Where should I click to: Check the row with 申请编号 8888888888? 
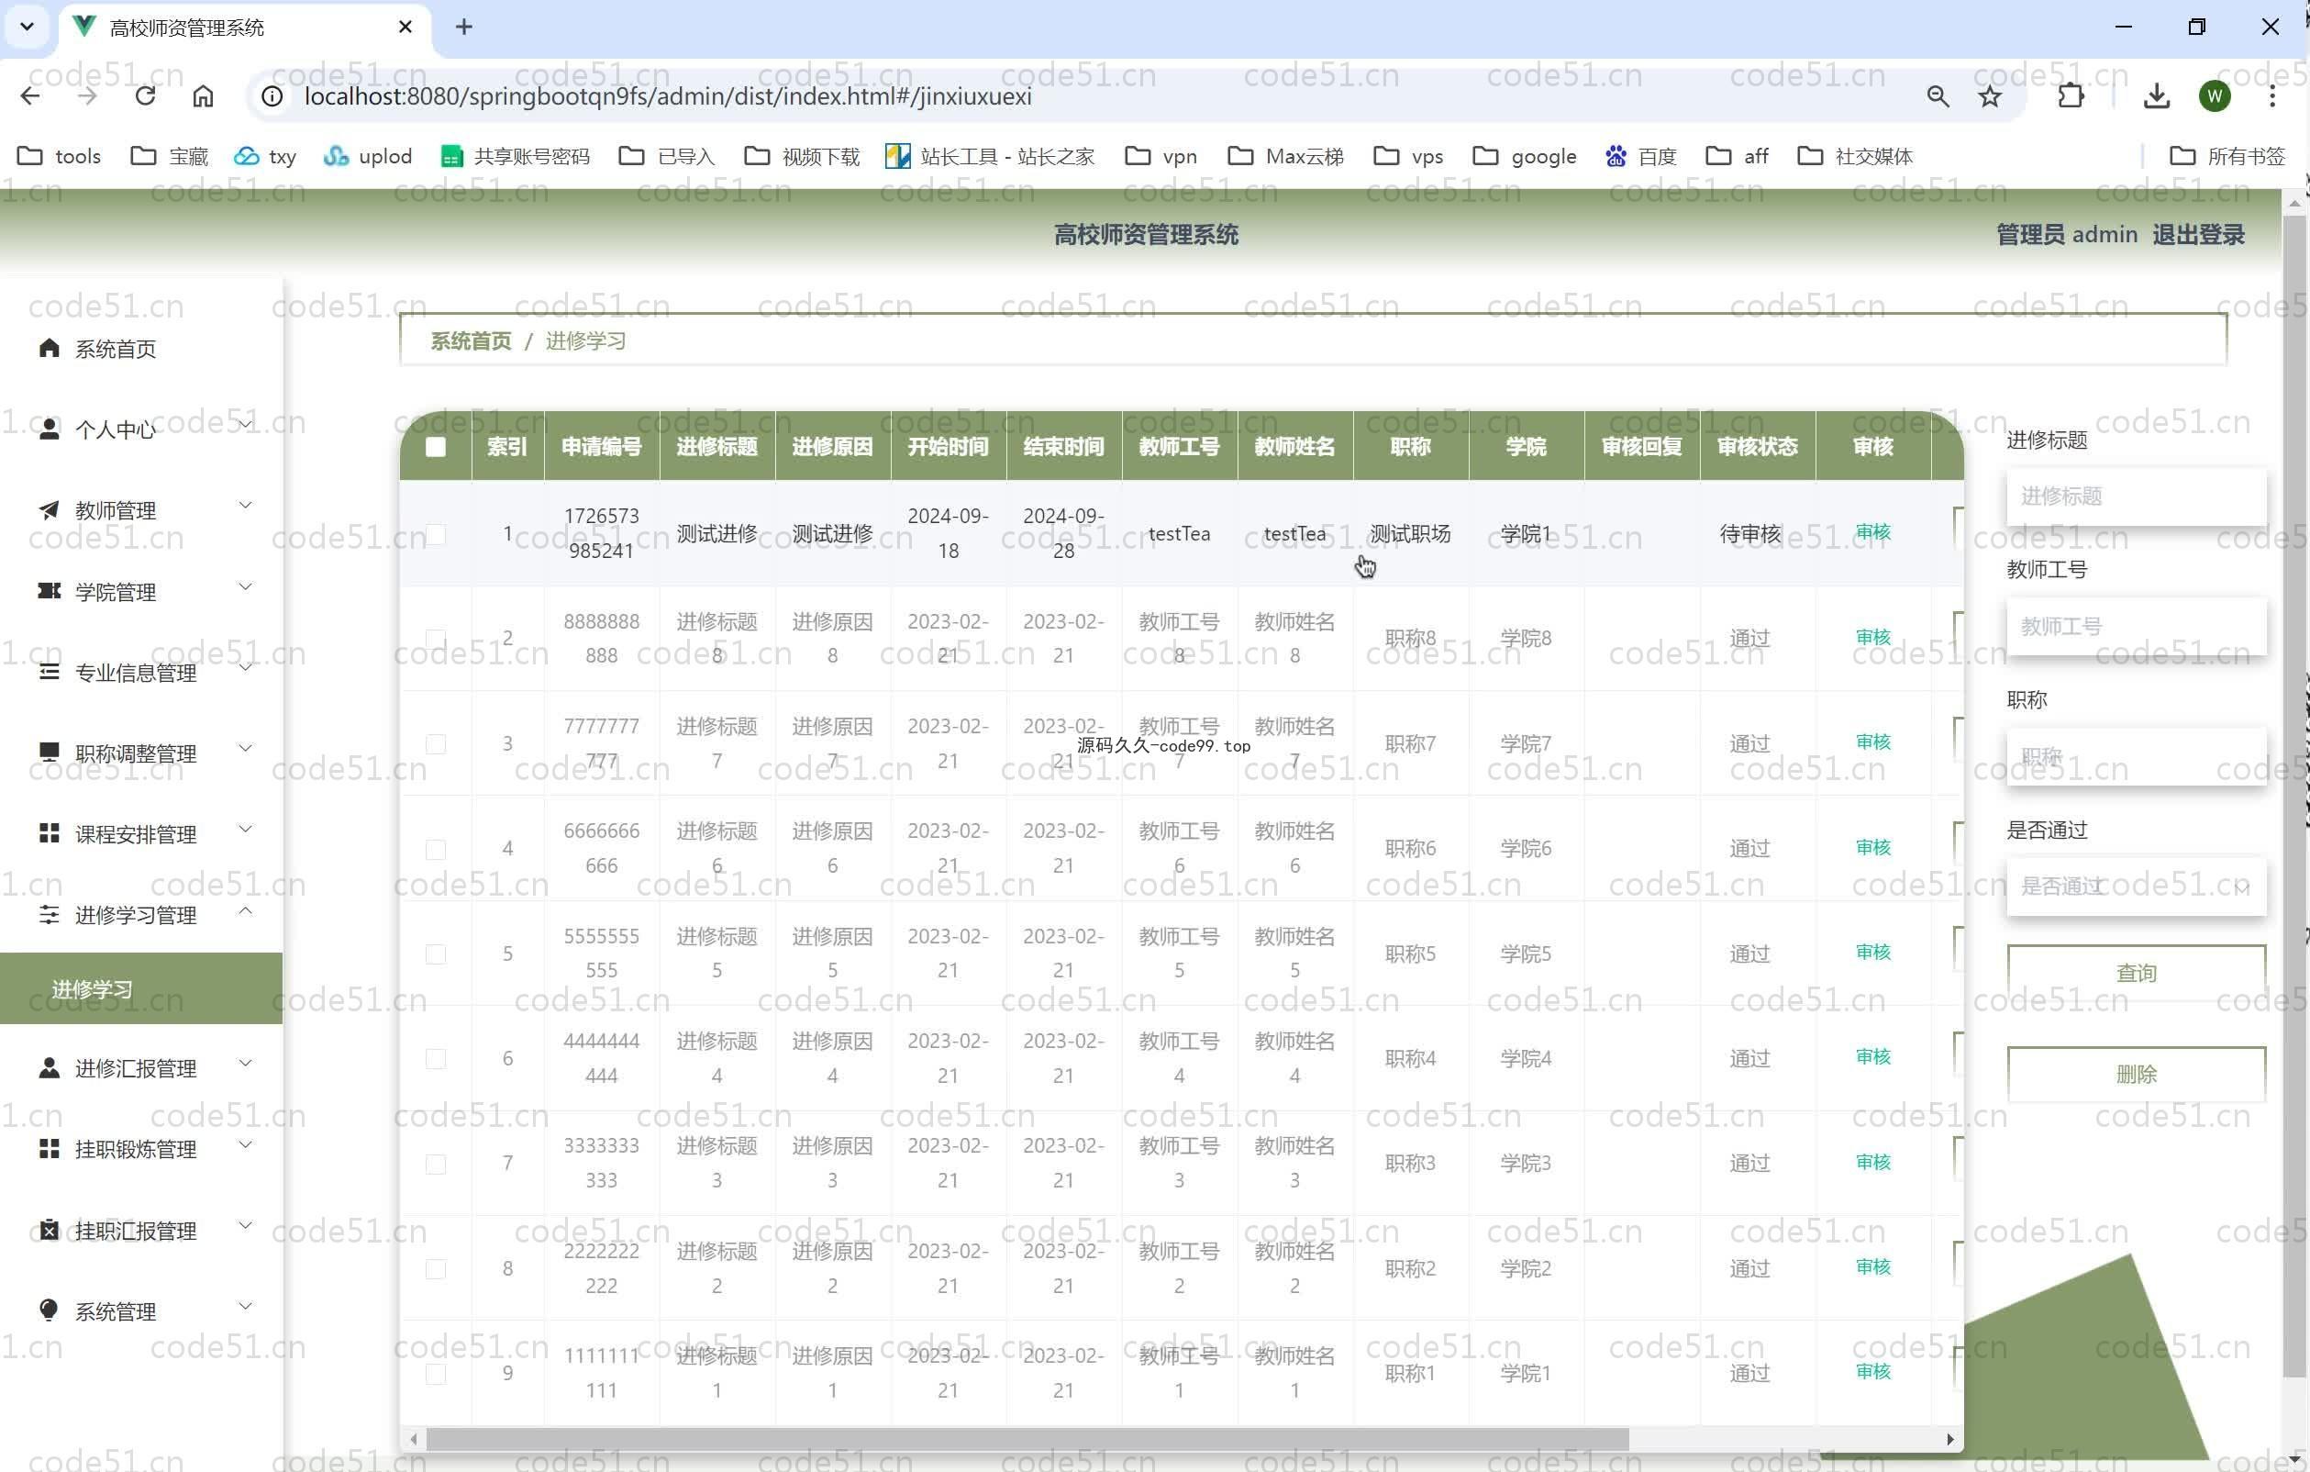[x=436, y=638]
